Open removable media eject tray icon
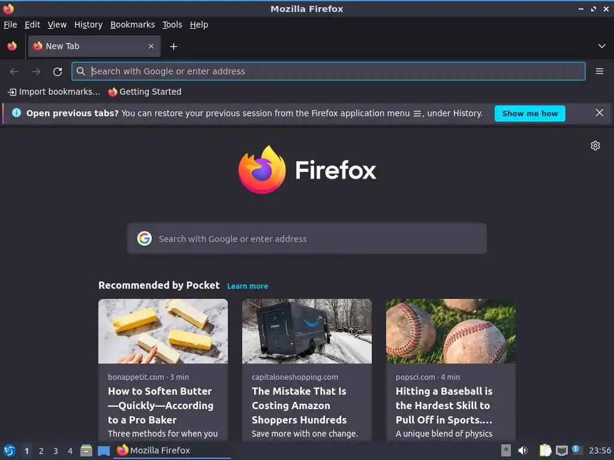The image size is (614, 460). coord(506,450)
